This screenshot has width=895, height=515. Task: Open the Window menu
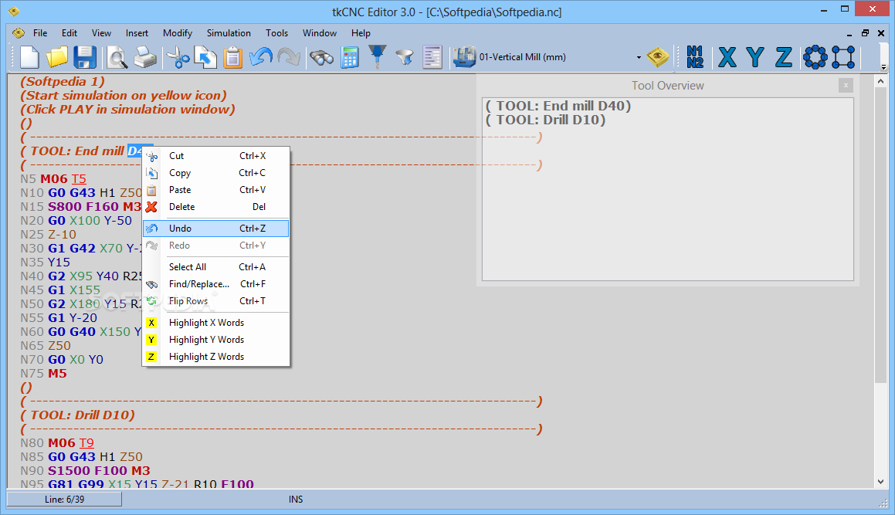pyautogui.click(x=320, y=33)
